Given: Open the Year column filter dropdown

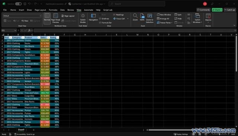Looking at the screenshot, I should coord(10,37).
